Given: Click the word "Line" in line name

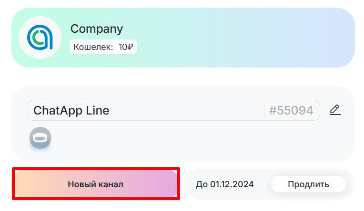Looking at the screenshot, I should point(98,111).
